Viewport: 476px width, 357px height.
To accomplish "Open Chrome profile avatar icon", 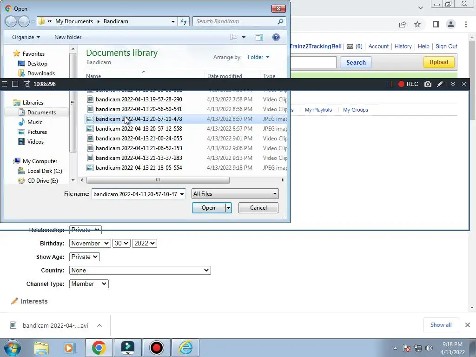I will (451, 24).
